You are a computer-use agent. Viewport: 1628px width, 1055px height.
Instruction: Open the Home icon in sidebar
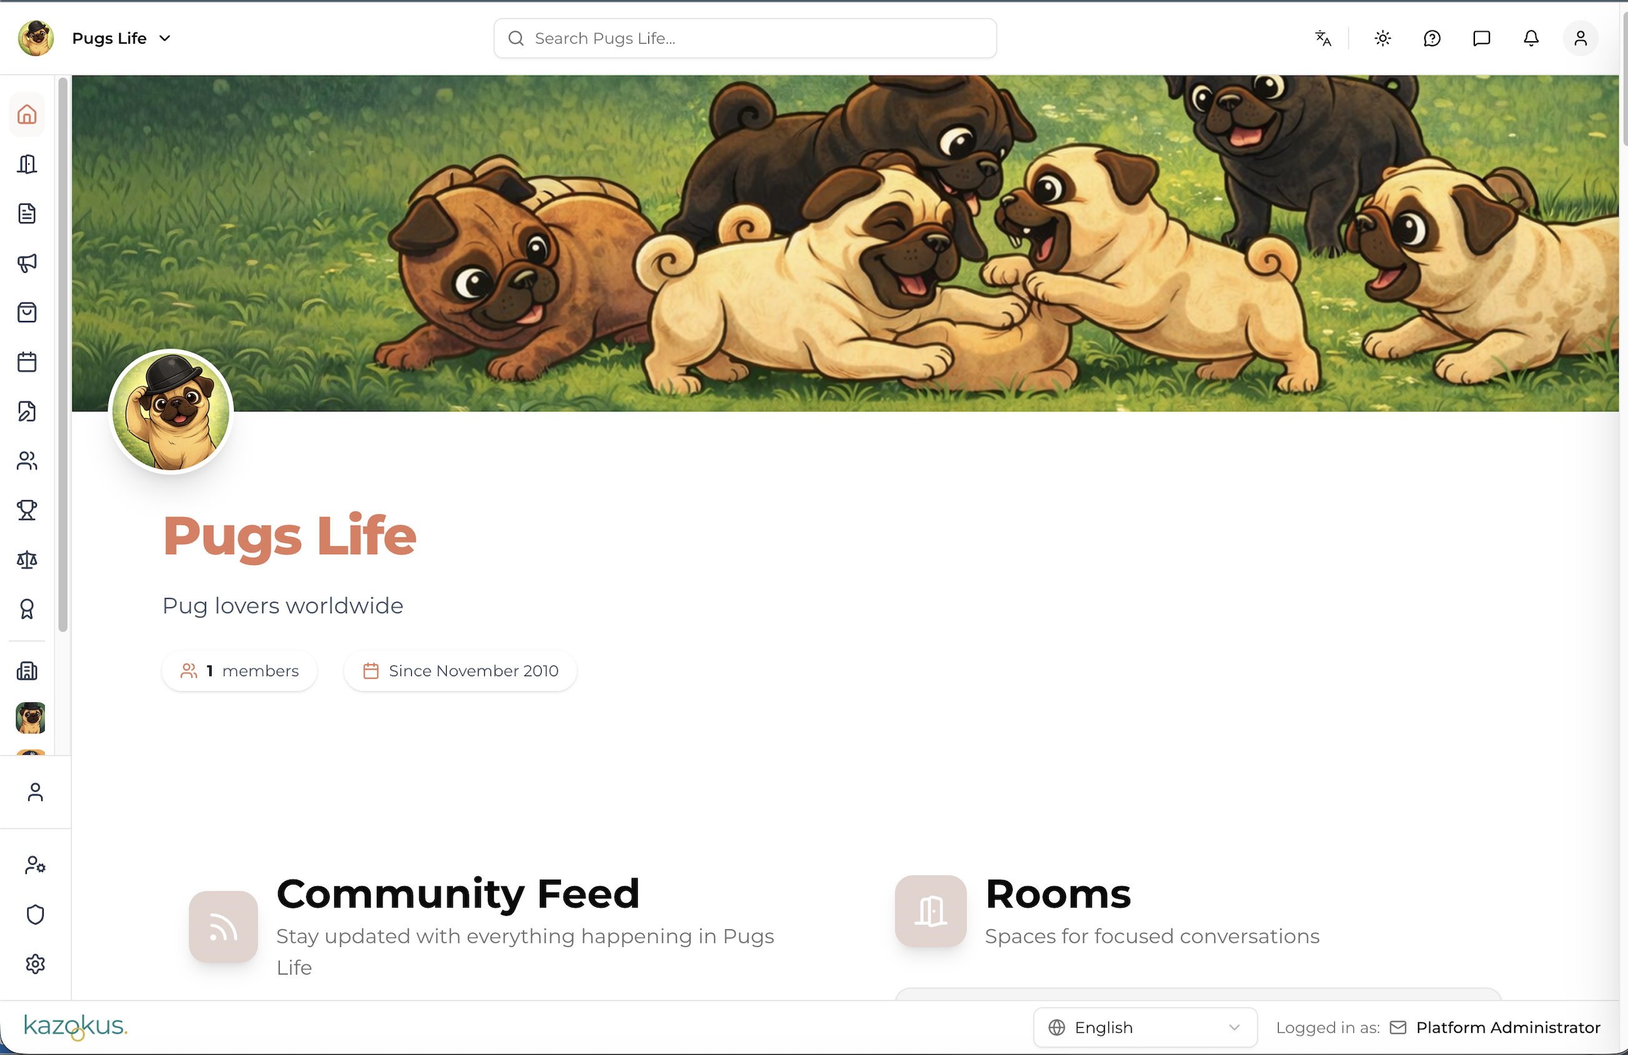tap(27, 114)
